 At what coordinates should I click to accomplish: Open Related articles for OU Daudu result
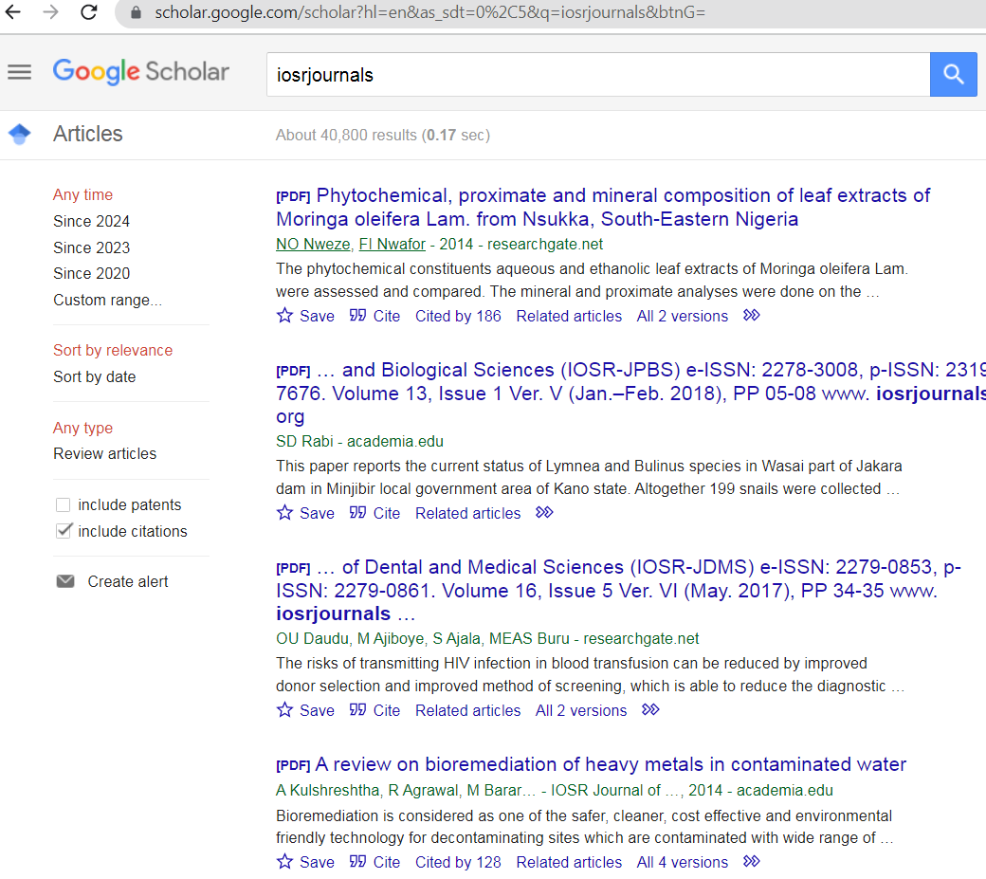click(467, 710)
